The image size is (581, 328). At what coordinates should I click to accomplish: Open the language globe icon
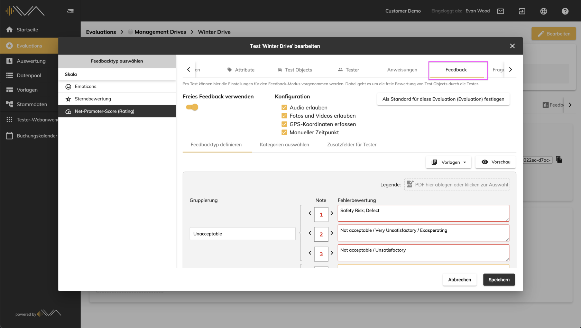coord(544,11)
